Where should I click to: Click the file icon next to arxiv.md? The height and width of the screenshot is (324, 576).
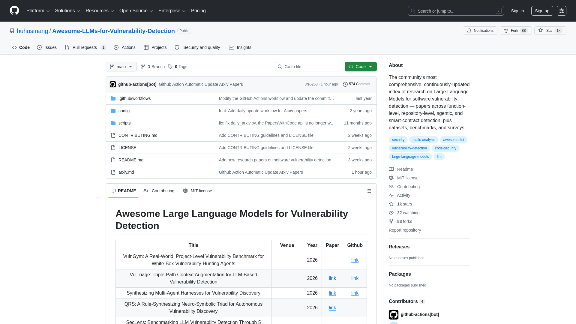[113, 172]
